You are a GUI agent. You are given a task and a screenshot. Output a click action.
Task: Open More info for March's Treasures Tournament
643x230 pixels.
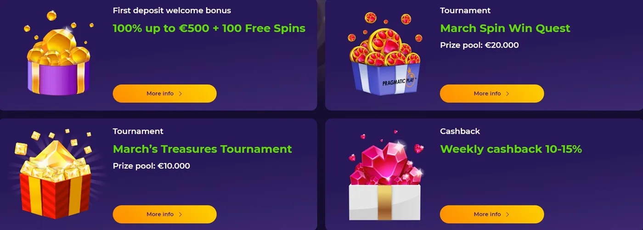[x=164, y=214]
